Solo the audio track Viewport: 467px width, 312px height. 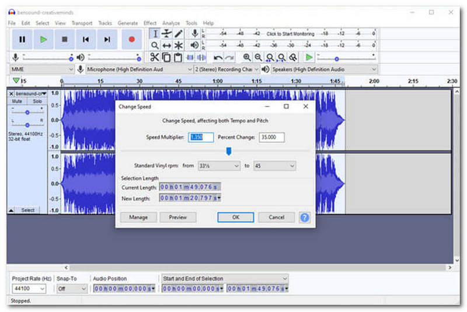click(37, 101)
